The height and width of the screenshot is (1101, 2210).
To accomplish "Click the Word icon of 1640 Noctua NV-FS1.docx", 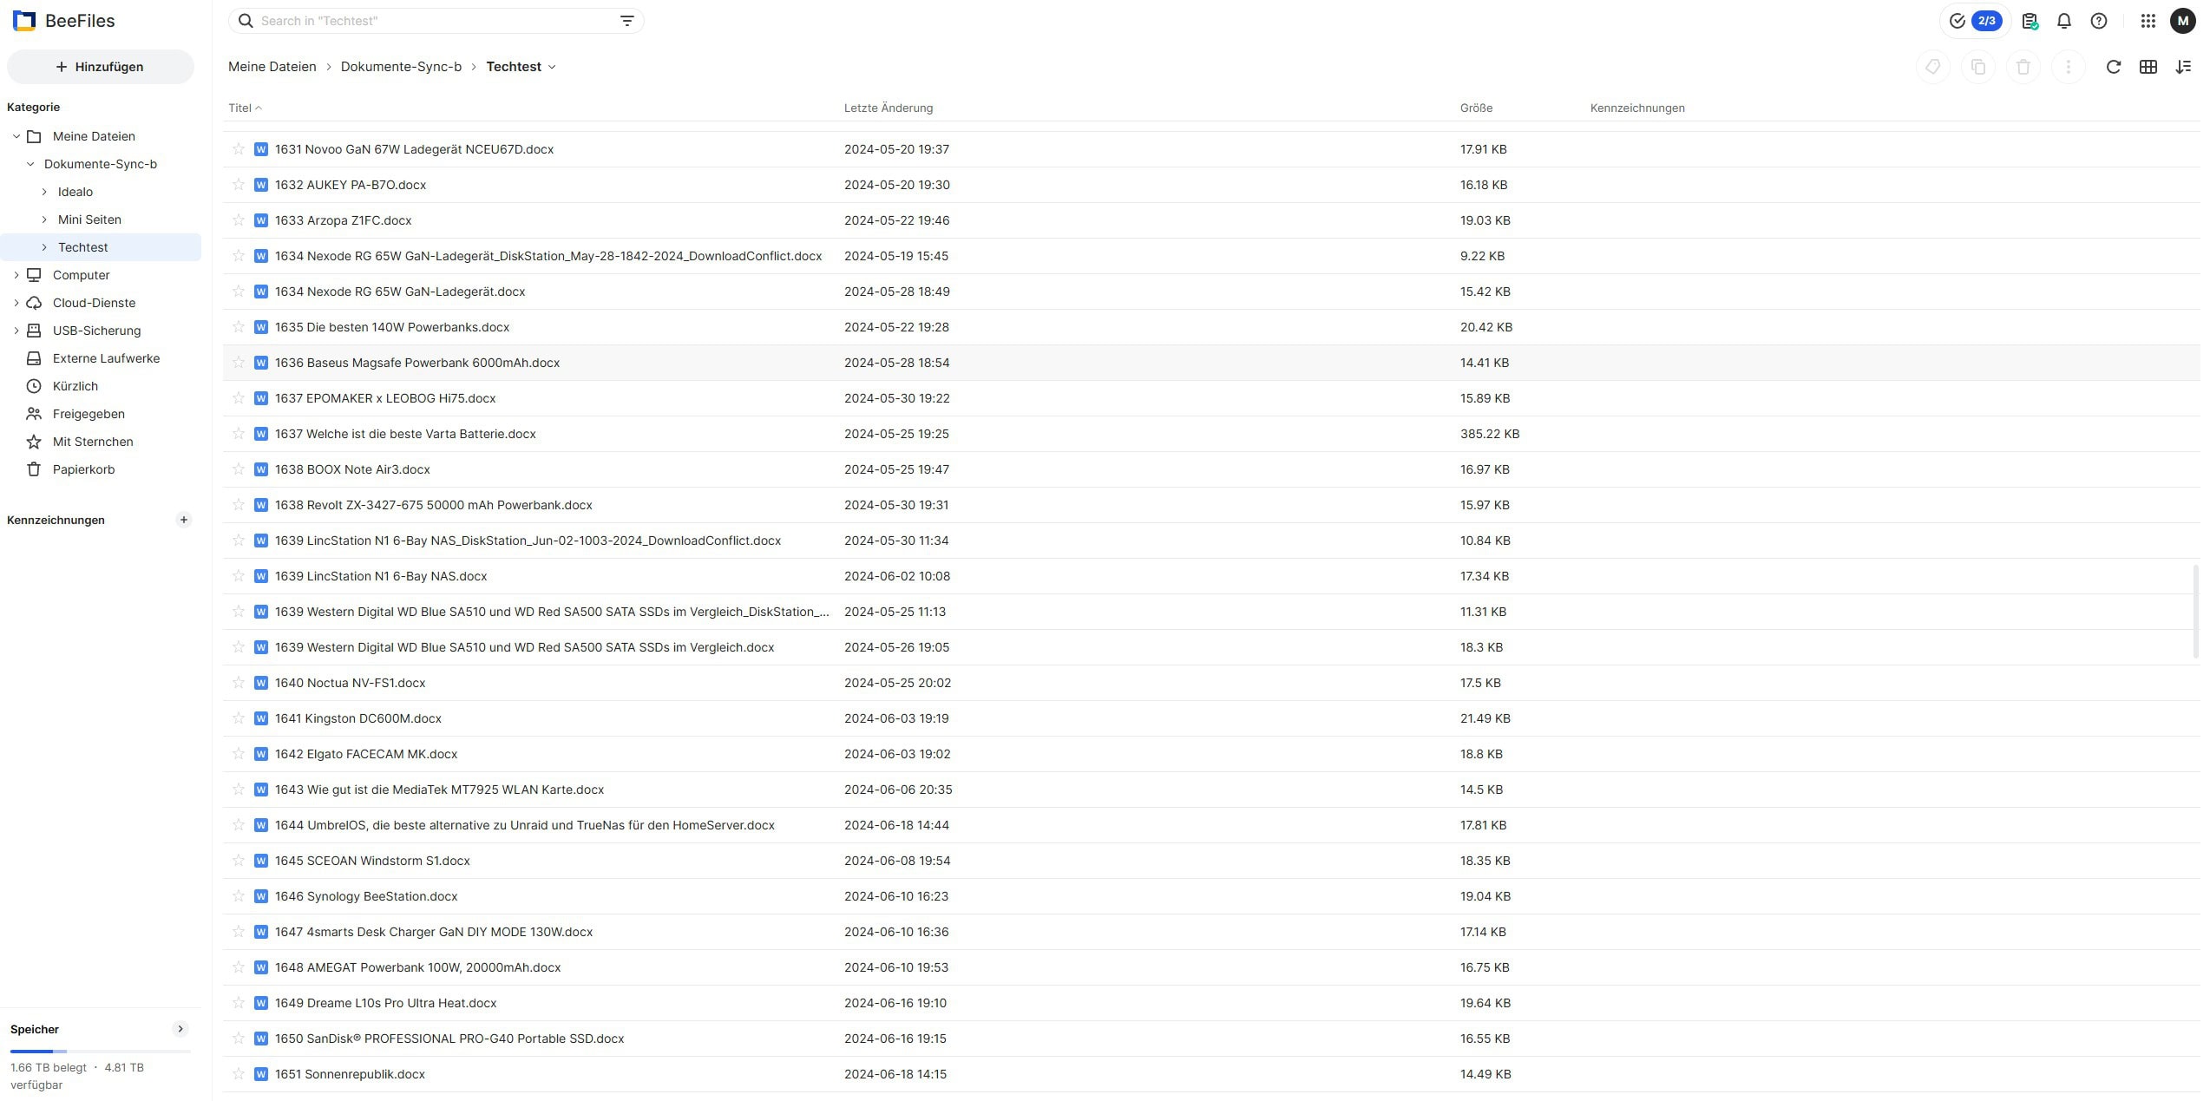I will coord(260,683).
